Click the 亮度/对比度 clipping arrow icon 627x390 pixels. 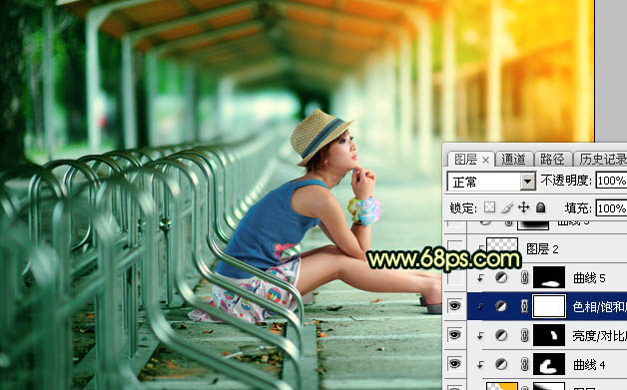480,336
